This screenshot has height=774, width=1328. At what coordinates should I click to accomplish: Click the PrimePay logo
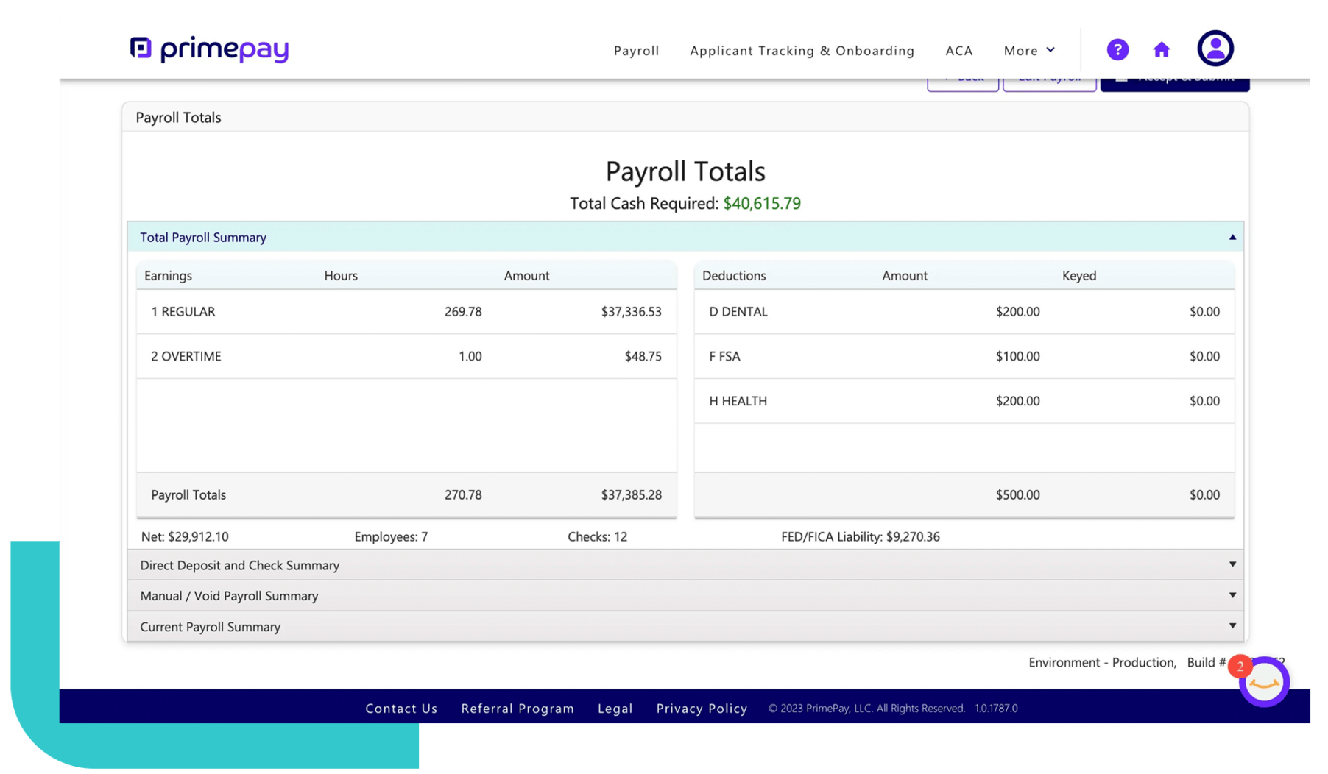click(x=209, y=49)
